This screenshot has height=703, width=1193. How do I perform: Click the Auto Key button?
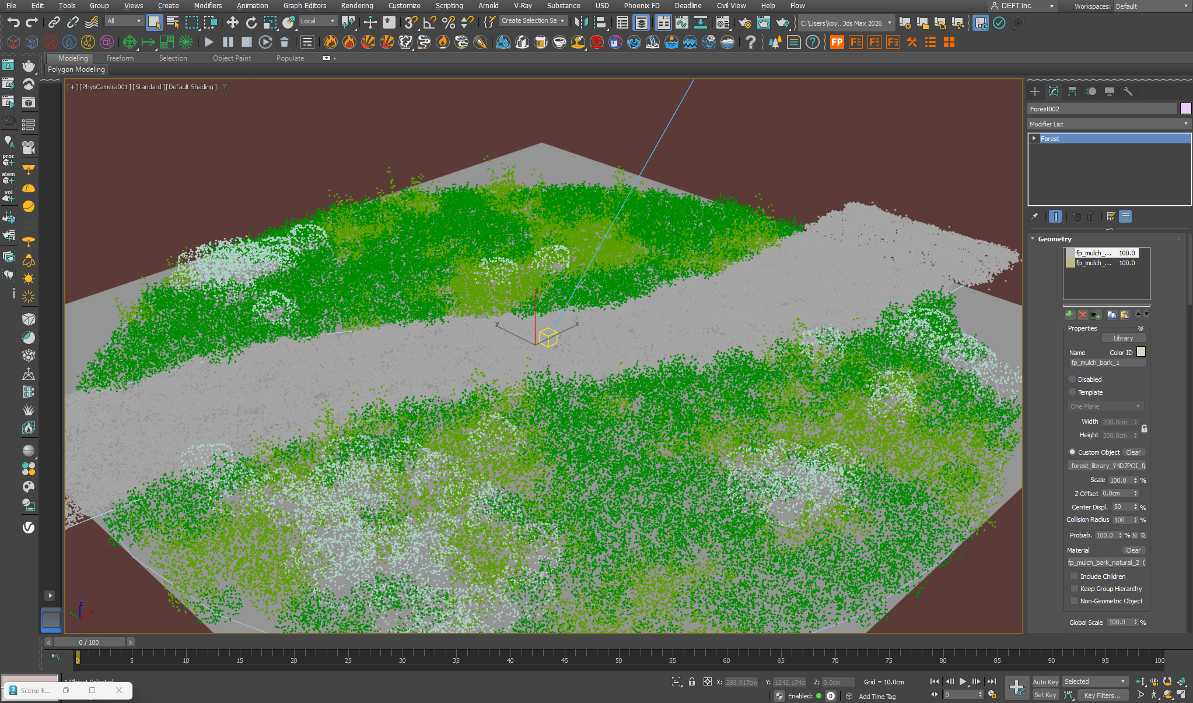pos(1045,682)
